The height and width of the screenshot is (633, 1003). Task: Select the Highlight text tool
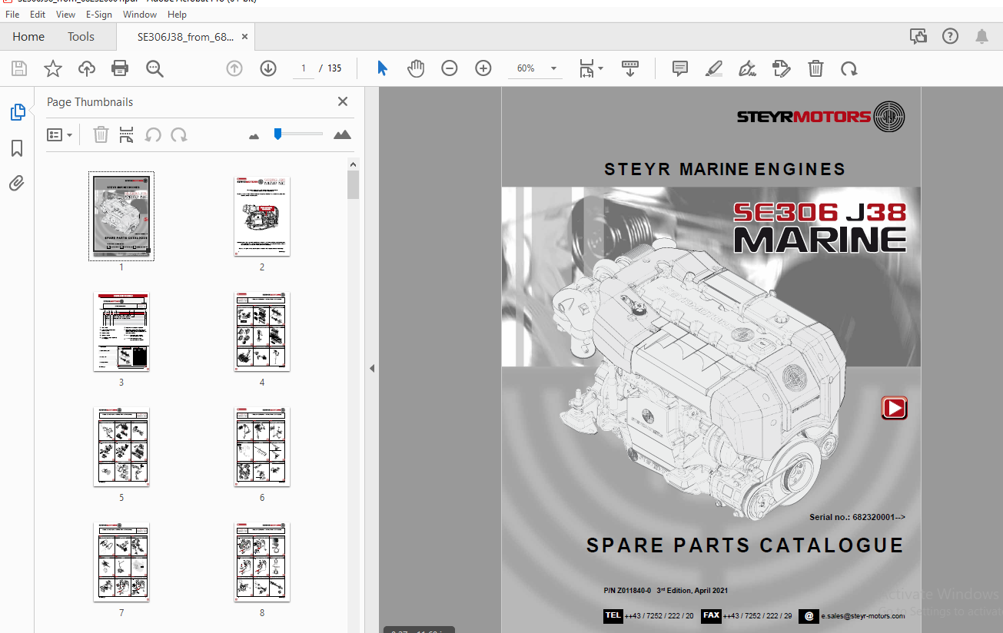point(714,69)
